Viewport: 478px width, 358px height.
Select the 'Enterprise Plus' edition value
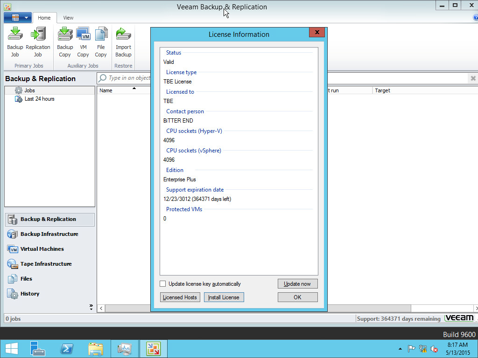click(x=180, y=179)
